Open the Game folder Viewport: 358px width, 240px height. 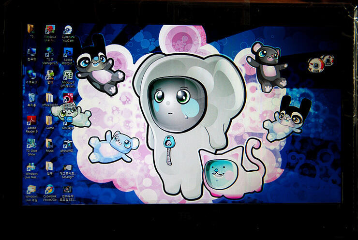coord(49,120)
